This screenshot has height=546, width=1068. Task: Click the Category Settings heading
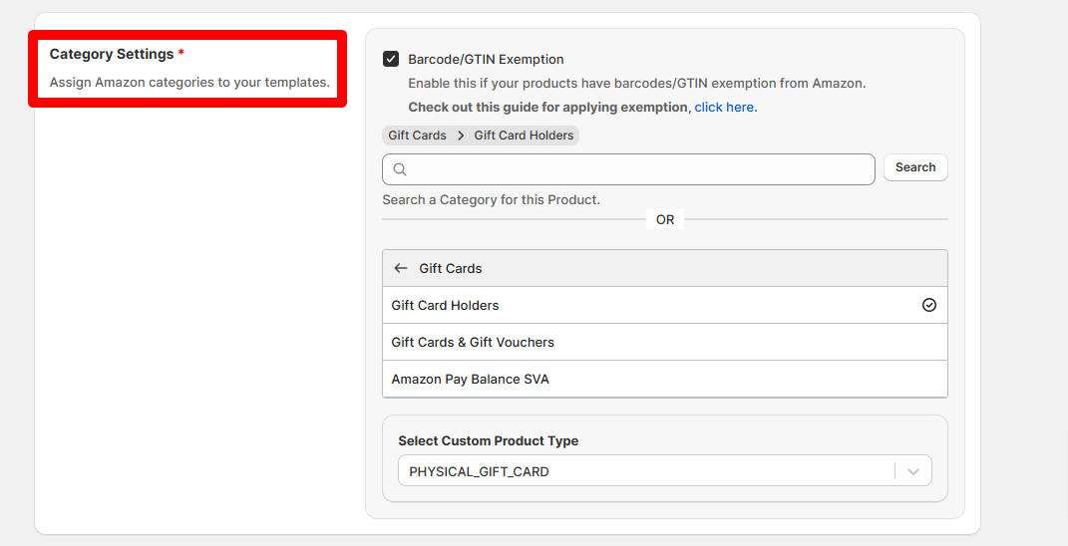tap(111, 54)
